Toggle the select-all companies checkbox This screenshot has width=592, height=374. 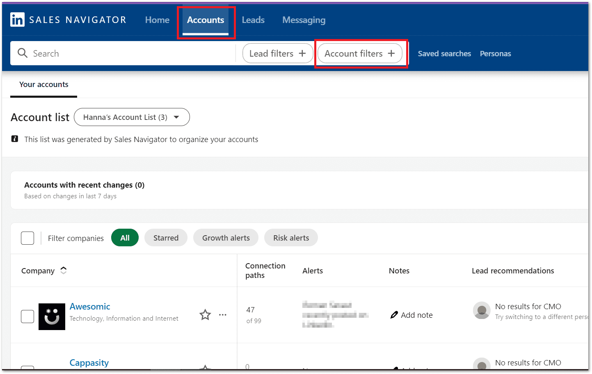pyautogui.click(x=27, y=238)
